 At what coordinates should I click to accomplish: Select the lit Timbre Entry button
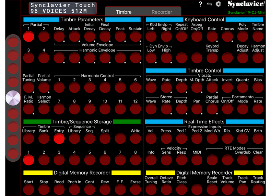click(59, 139)
